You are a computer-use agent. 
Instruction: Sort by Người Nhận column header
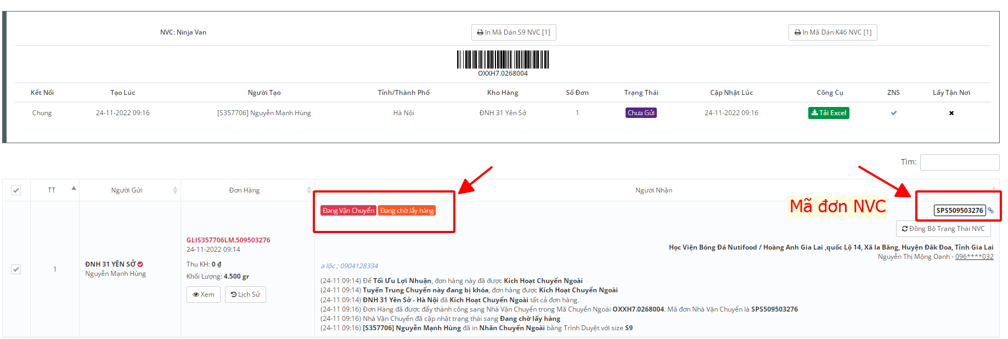click(654, 190)
